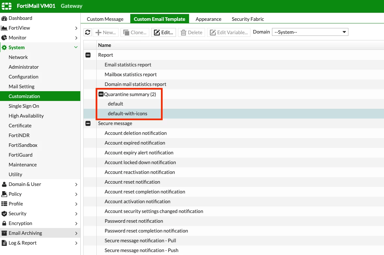Screen dimensions: 384x255
Task: Open the Domain dropdown
Action: coord(310,32)
